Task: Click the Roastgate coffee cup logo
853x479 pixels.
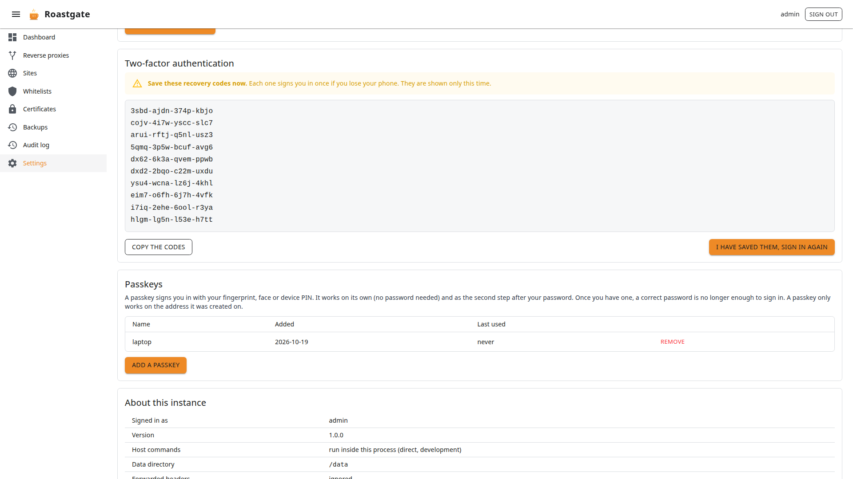Action: [x=34, y=14]
